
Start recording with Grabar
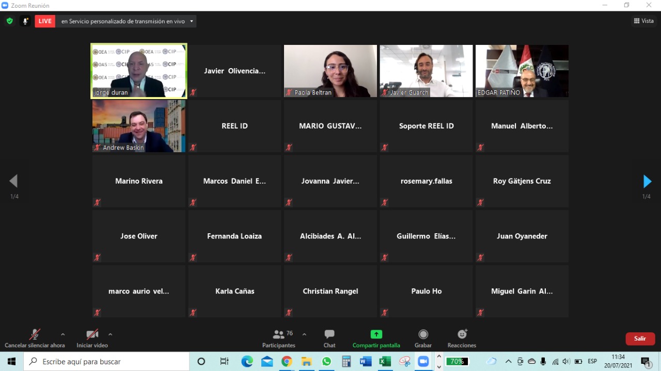423,338
